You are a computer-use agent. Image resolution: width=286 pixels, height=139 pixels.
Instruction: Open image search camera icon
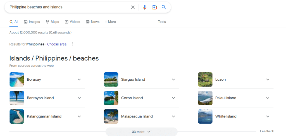point(154,7)
